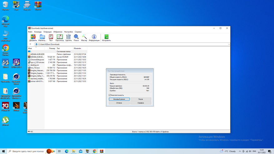
Task: Sort file list by Размер column
Action: (52, 48)
